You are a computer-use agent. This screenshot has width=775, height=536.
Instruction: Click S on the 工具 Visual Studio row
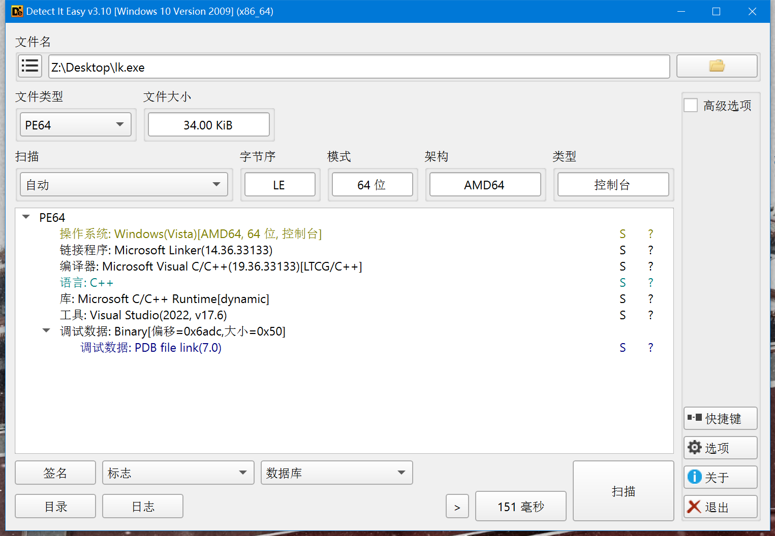[623, 315]
